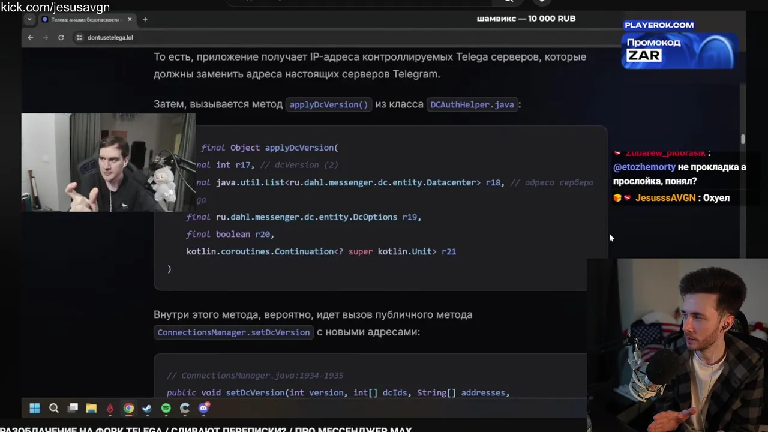
Task: Open the Windows Start menu
Action: 35,409
